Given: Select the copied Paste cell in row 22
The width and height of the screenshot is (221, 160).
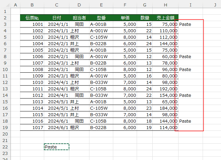Looking at the screenshot, I should coord(57,147).
